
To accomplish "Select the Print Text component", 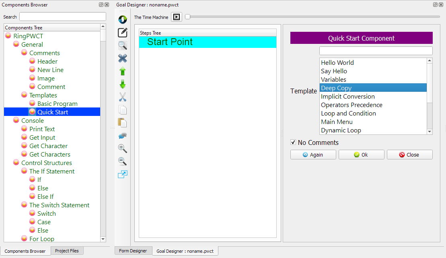I will pos(42,129).
